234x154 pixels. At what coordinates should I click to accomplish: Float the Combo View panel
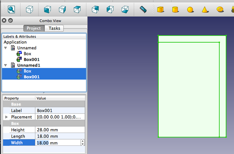pos(11,20)
